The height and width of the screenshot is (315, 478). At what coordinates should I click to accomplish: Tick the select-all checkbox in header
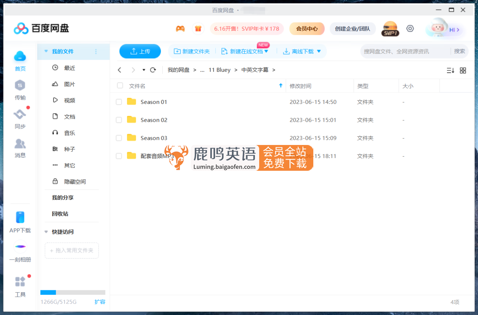tap(120, 86)
